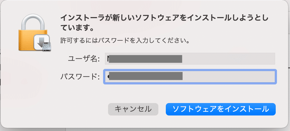Click the 許可するにはパスワードを入力してください message

tap(125, 40)
